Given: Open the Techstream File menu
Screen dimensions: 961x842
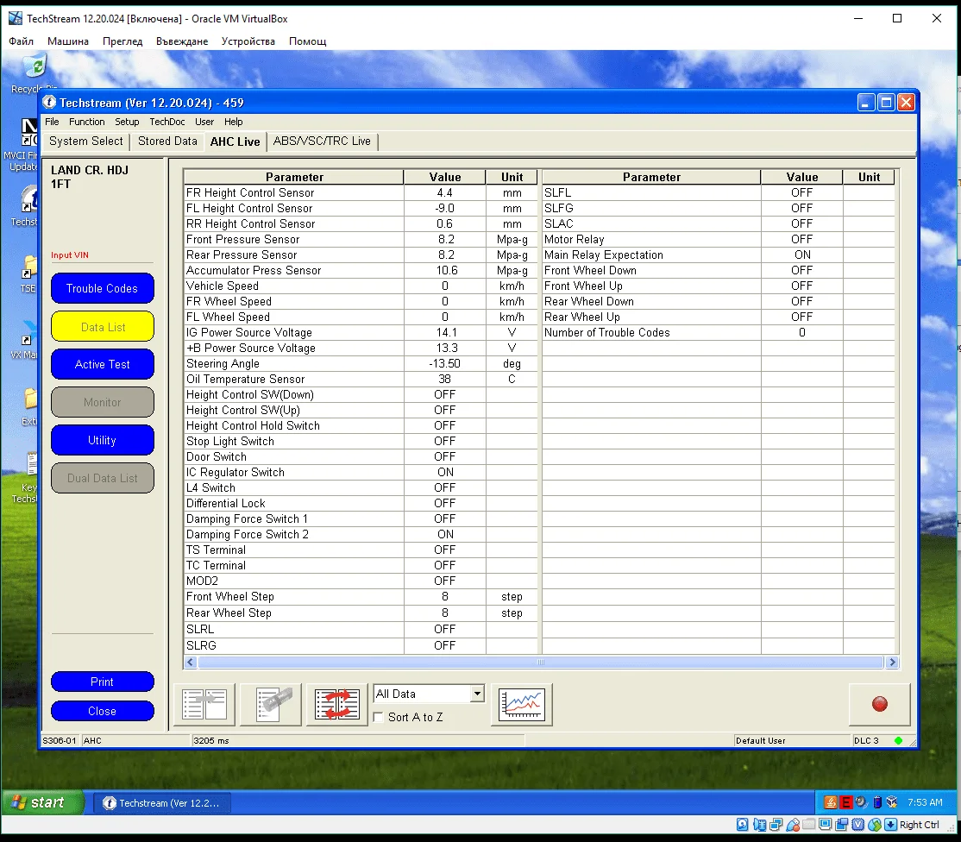Looking at the screenshot, I should 52,122.
